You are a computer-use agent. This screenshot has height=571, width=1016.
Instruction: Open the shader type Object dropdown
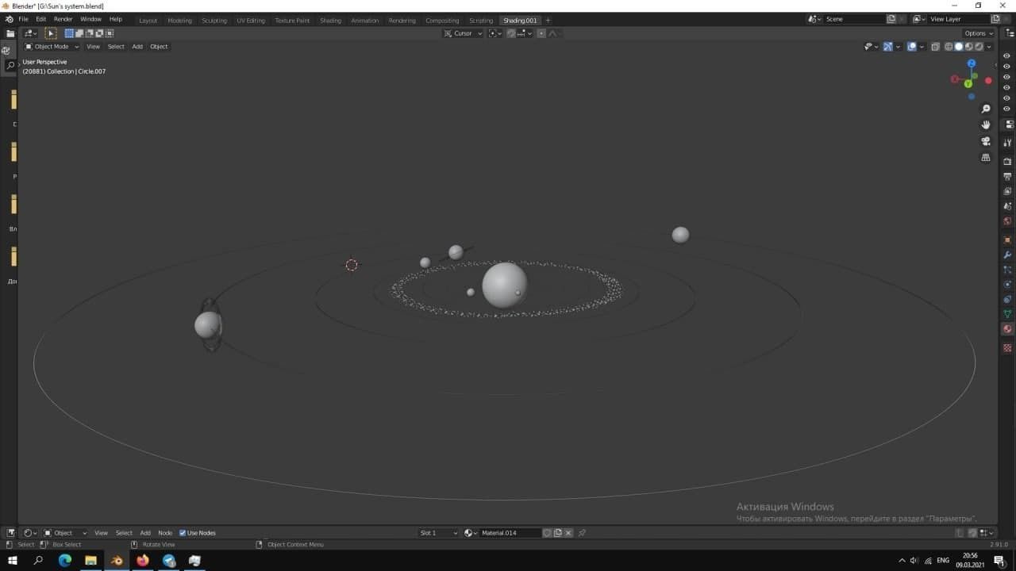click(65, 533)
